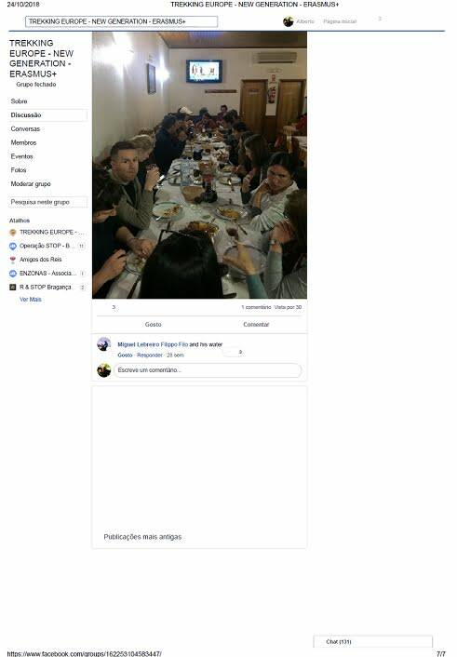Load older posts via Publicações mais antigas

click(x=142, y=537)
